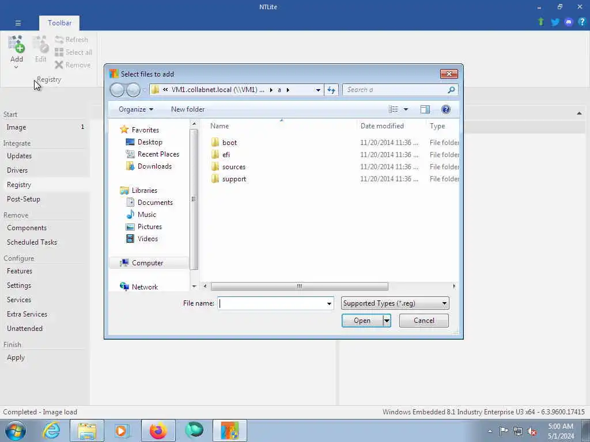The height and width of the screenshot is (442, 590).
Task: Collapse the panel with the top-right arrow
Action: 578,113
